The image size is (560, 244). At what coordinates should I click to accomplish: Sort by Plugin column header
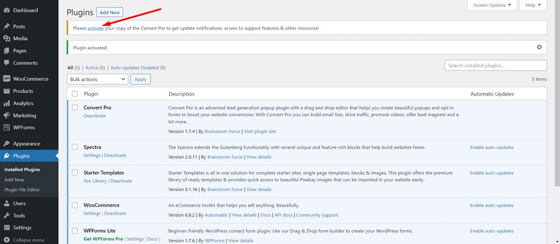coord(91,94)
